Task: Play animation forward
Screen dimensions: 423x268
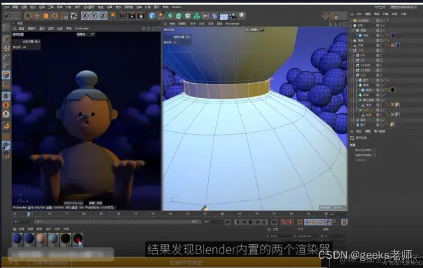Action: pyautogui.click(x=251, y=222)
